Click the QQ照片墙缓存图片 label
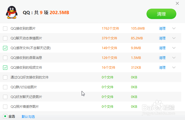Viewport: 185px width, 120px height. 25,107
